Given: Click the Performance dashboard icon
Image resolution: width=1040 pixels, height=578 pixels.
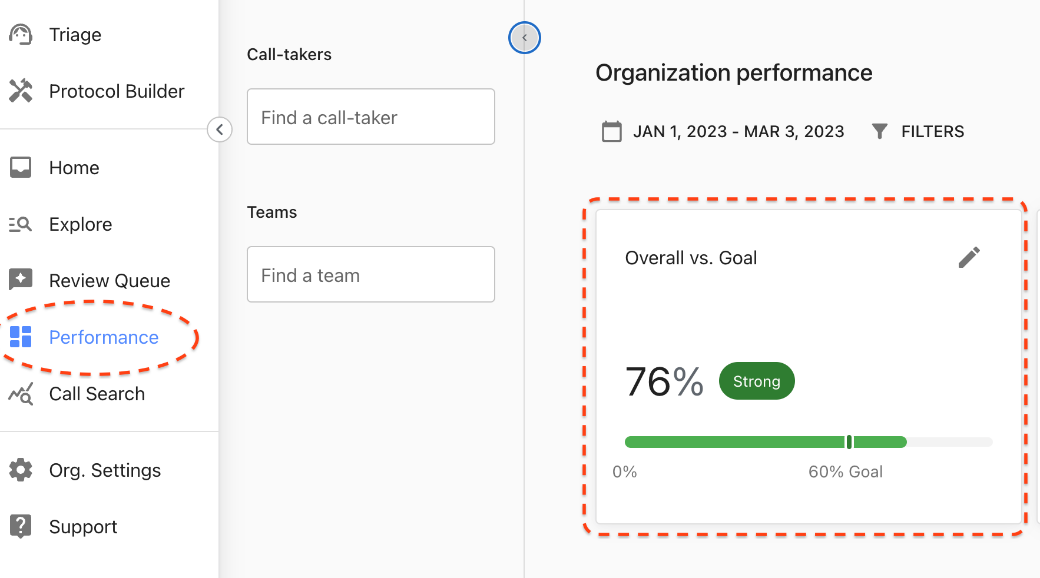Looking at the screenshot, I should [x=21, y=337].
